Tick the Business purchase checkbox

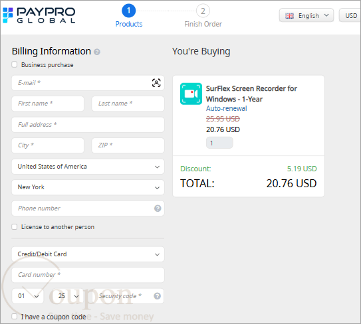pyautogui.click(x=15, y=64)
